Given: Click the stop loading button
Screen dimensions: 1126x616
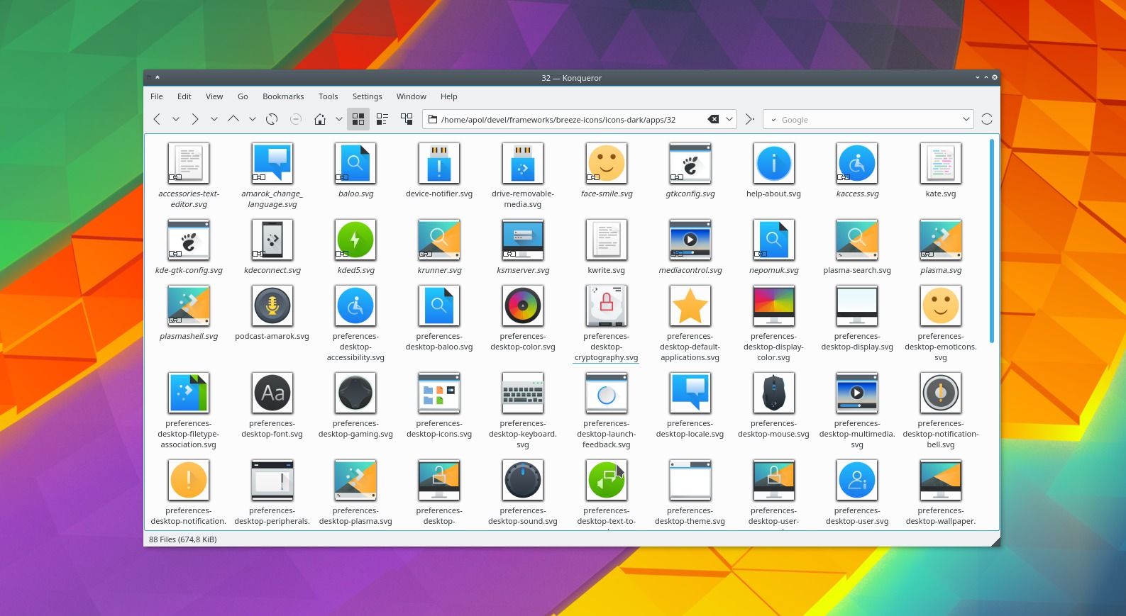Looking at the screenshot, I should [296, 119].
